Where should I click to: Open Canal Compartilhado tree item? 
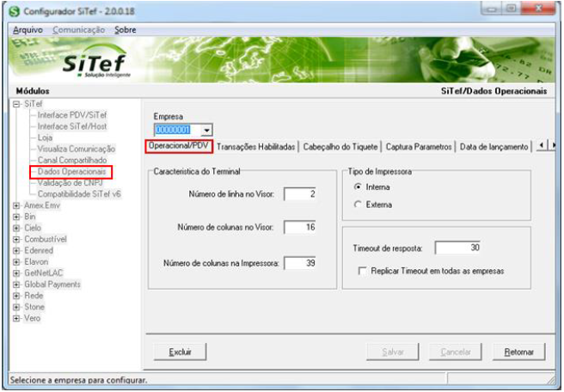(72, 160)
